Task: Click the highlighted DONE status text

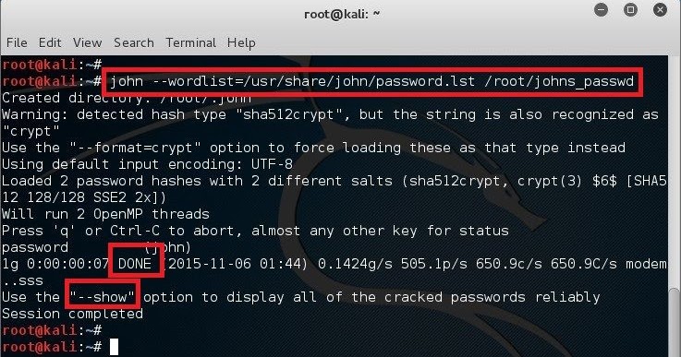Action: pyautogui.click(x=135, y=264)
